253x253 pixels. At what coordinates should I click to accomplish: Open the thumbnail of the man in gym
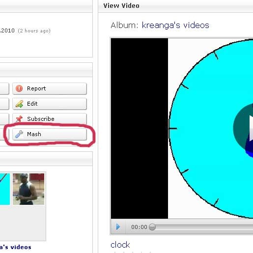[28, 189]
